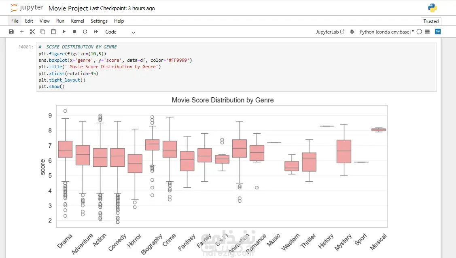Image resolution: width=456 pixels, height=258 pixels.
Task: Paste cell from clipboard
Action: (x=53, y=31)
